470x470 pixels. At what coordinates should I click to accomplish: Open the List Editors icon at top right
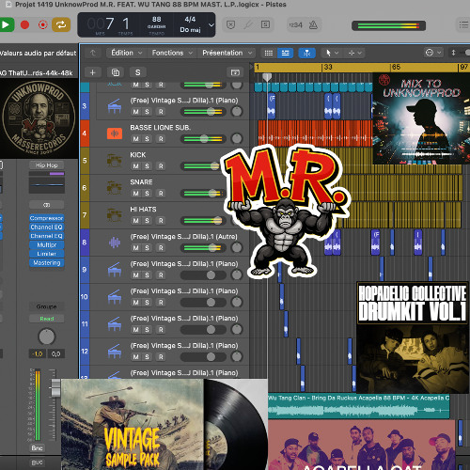point(463,24)
